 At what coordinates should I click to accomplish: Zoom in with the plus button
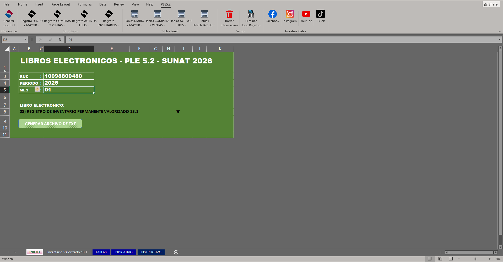(489, 259)
